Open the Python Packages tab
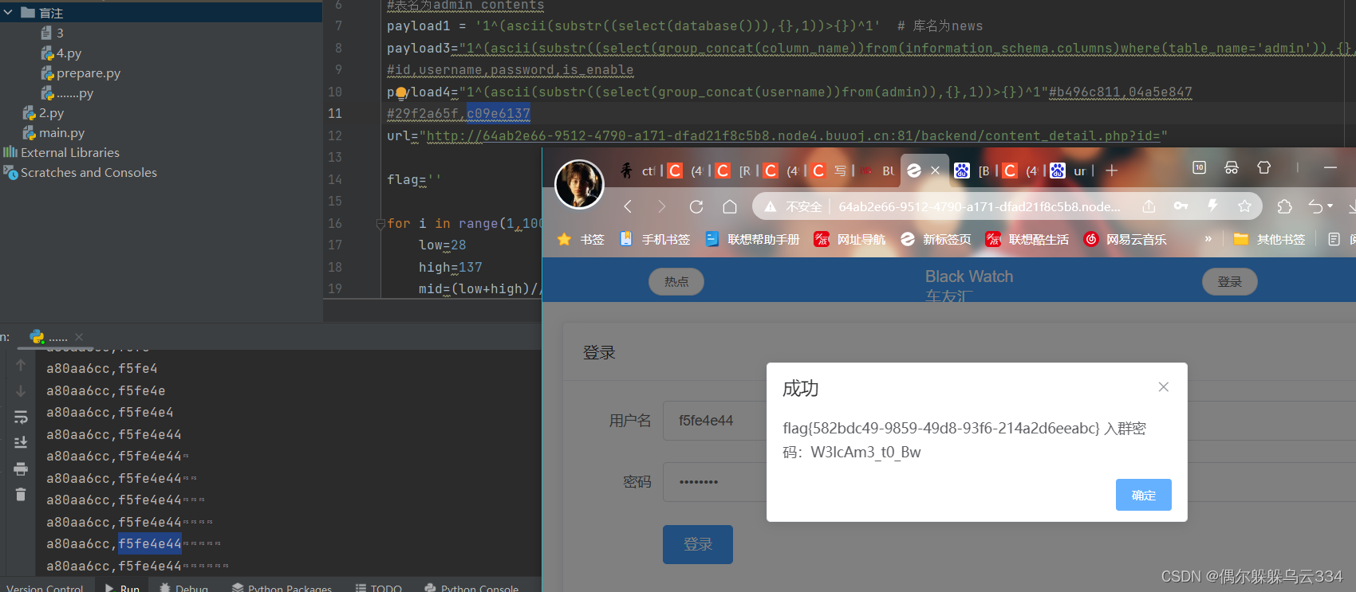 282,588
